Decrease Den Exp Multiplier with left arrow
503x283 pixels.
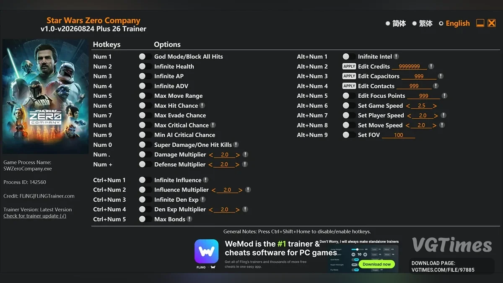coord(210,209)
